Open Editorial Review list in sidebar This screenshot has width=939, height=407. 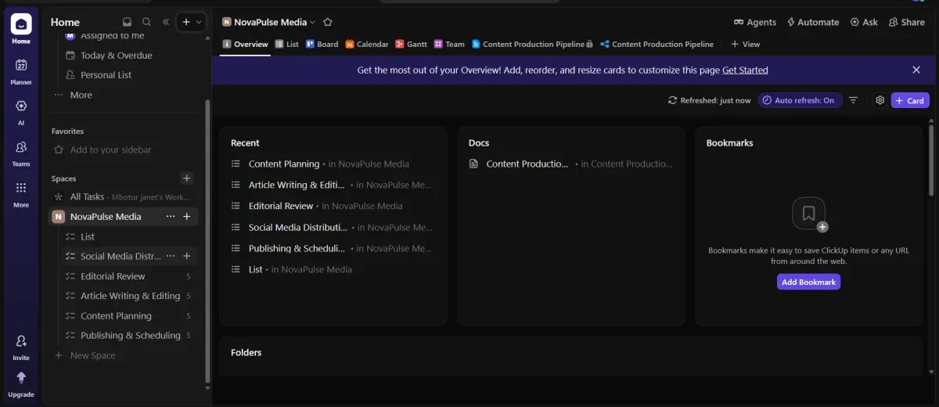click(113, 276)
